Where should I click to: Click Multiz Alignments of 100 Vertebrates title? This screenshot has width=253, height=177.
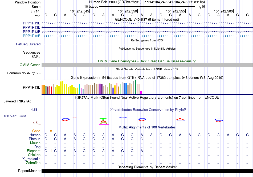pos(147,127)
